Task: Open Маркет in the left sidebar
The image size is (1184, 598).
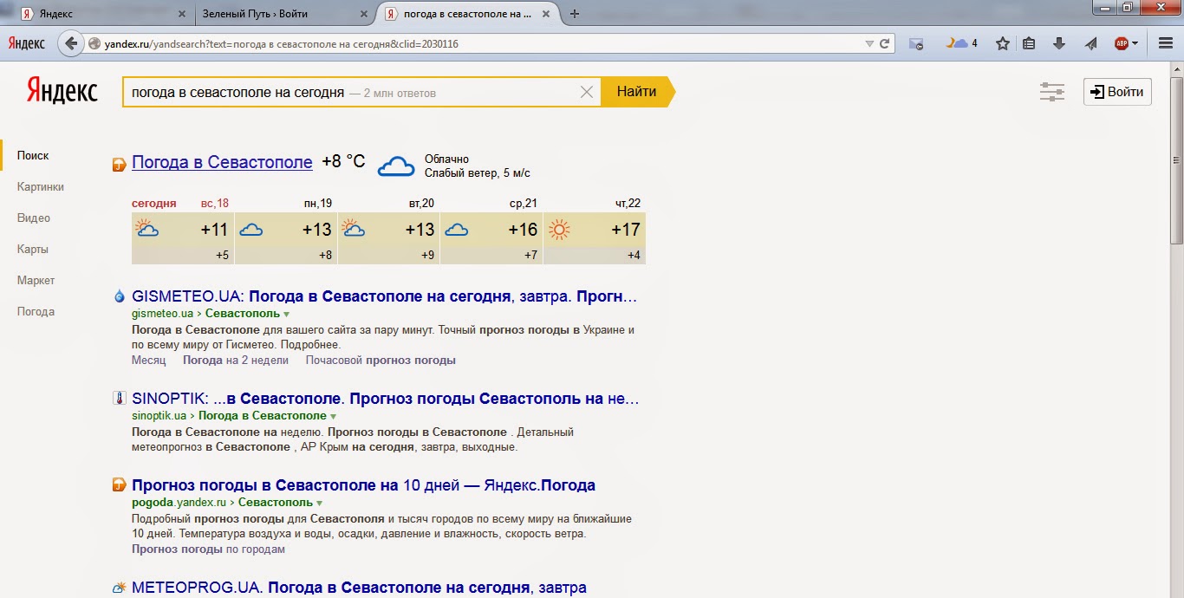Action: (36, 280)
